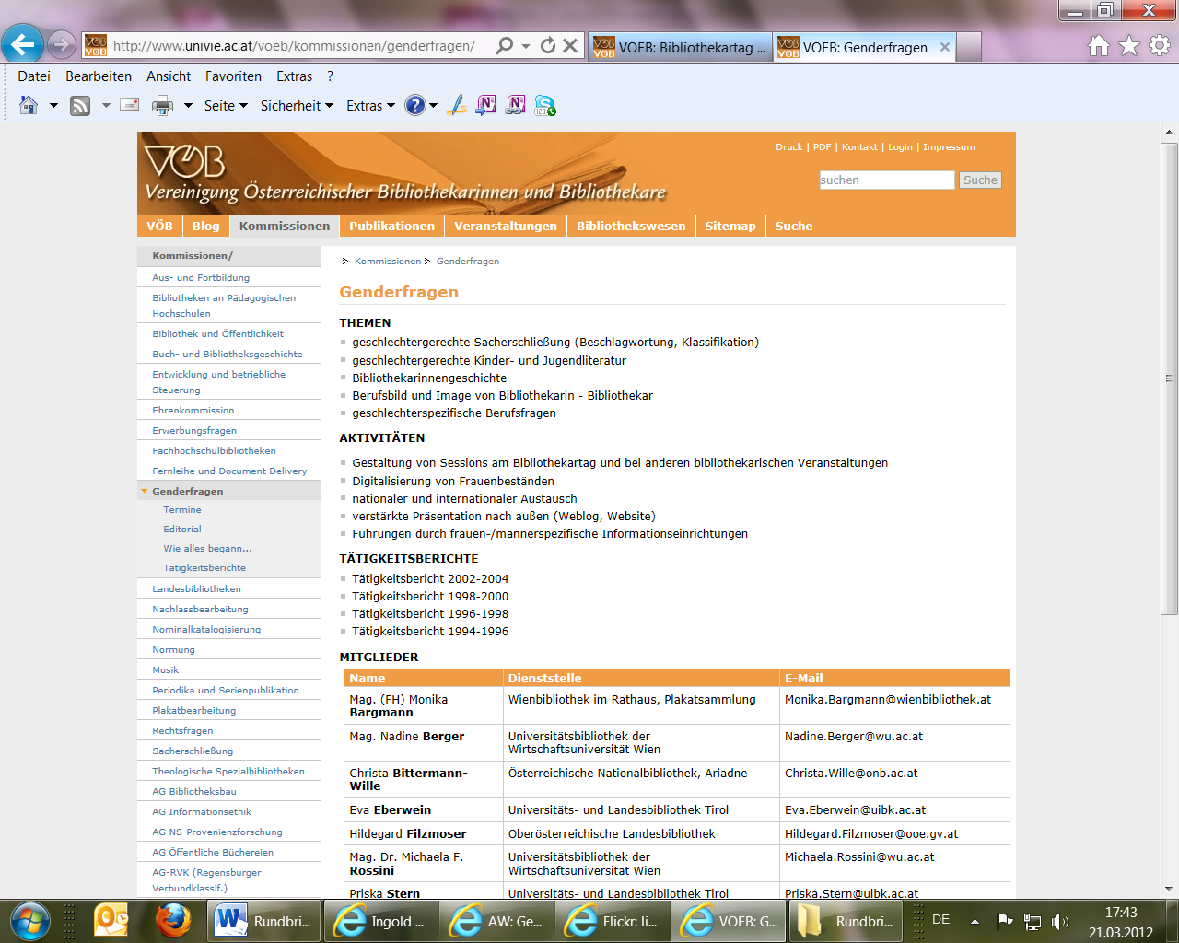Refresh the page using the address bar reload icon
Screen dimensions: 1179x943
coord(548,45)
